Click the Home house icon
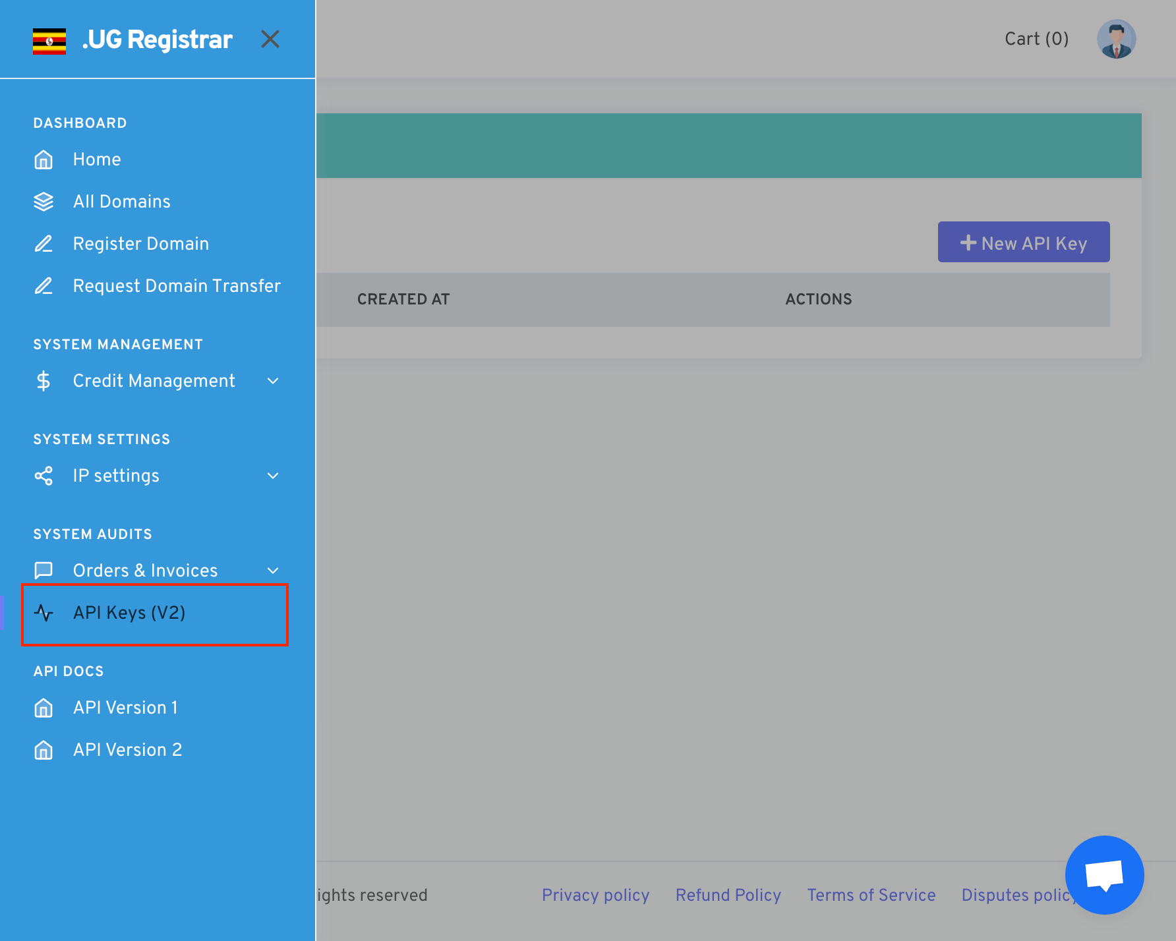1176x941 pixels. (x=44, y=159)
